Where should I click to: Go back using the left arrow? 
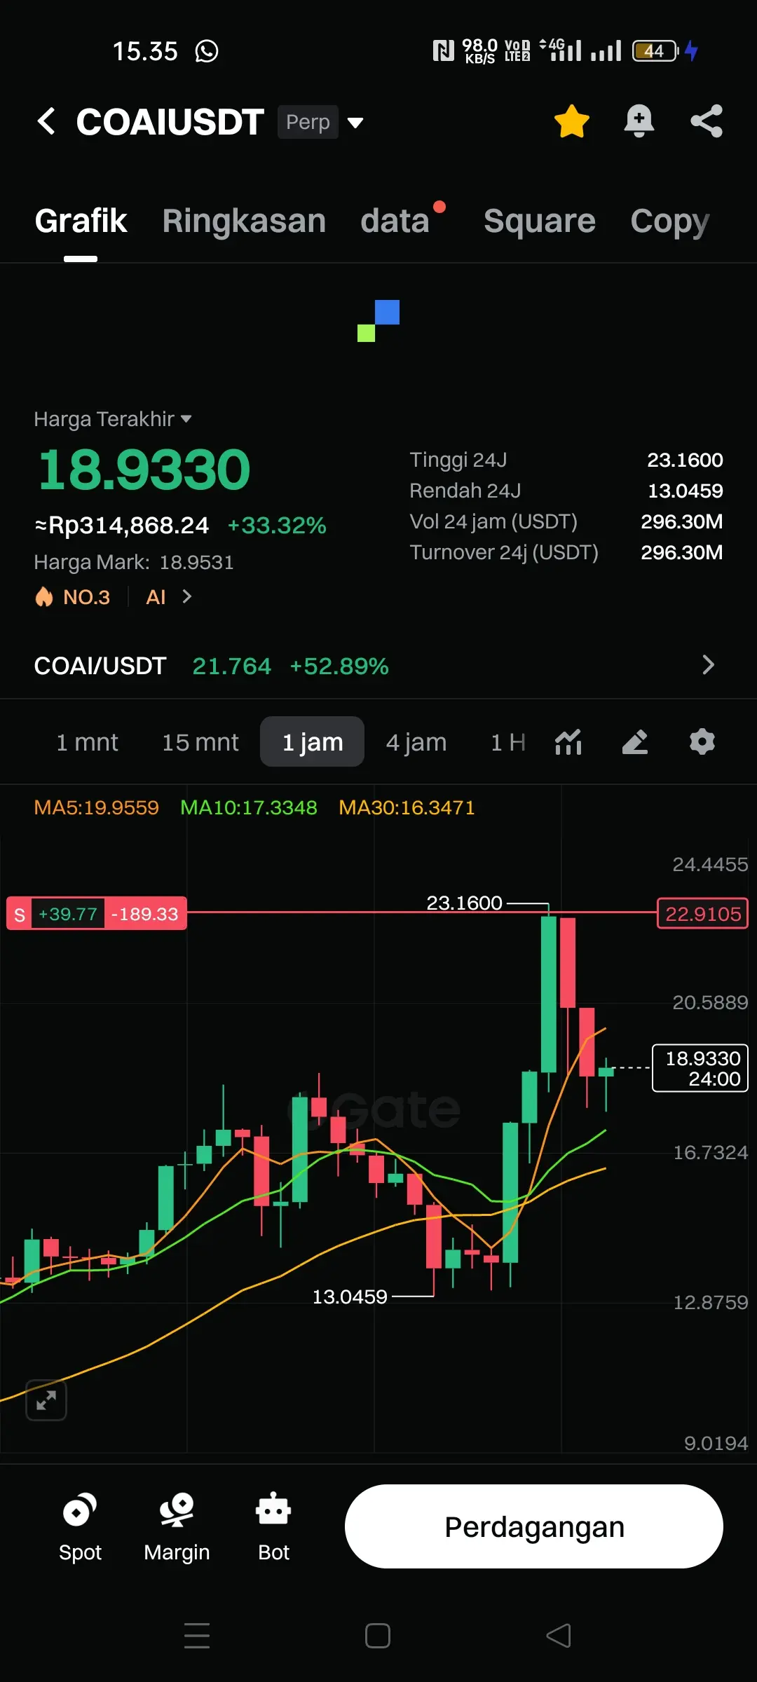[46, 121]
